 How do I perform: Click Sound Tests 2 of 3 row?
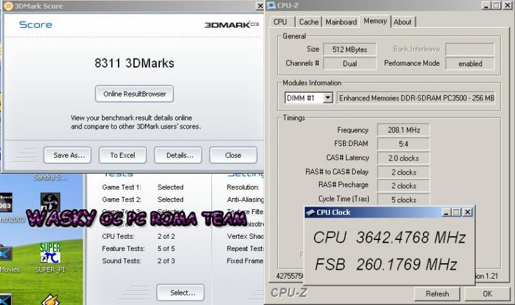click(x=139, y=261)
